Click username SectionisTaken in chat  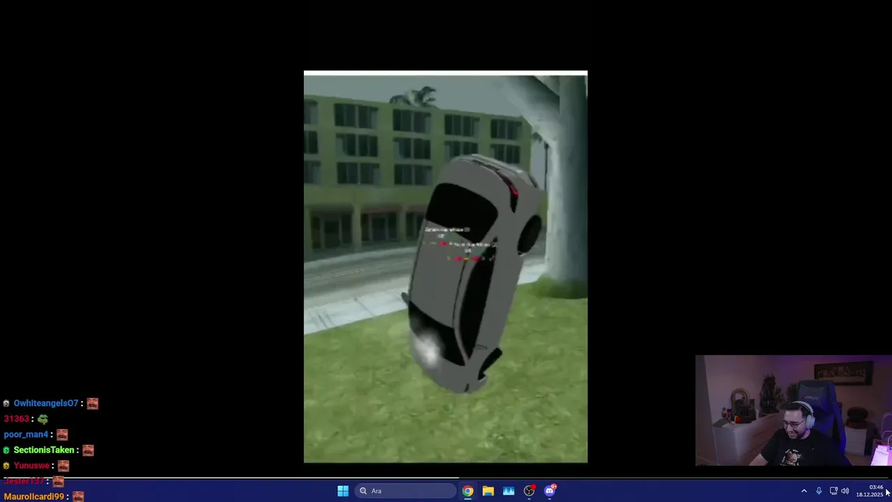tap(44, 450)
